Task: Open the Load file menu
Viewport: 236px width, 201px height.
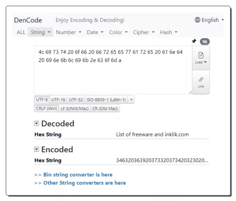Action: (201, 58)
